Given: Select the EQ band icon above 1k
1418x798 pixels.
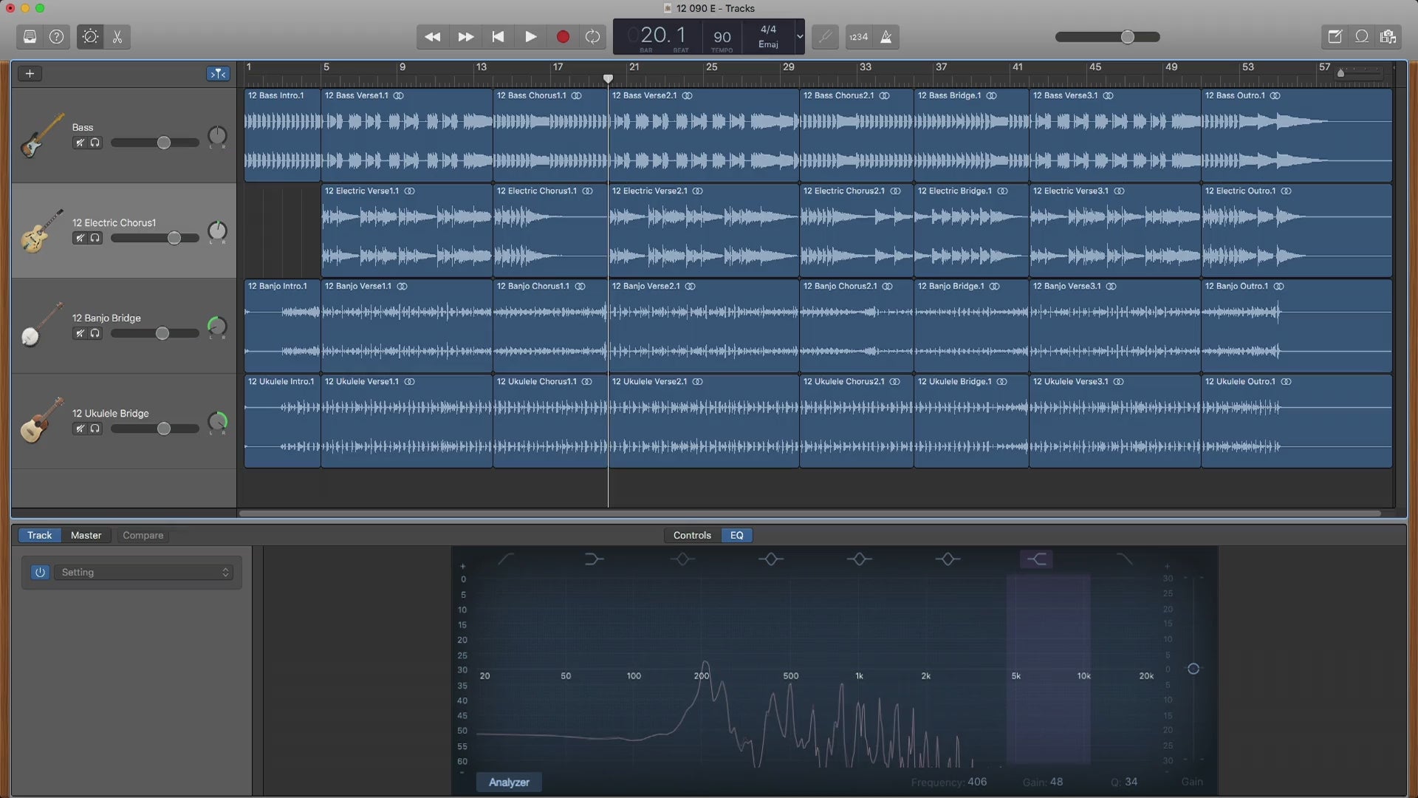Looking at the screenshot, I should pos(859,559).
